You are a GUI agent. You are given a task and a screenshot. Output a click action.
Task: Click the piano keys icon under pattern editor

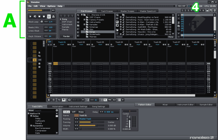point(64,100)
